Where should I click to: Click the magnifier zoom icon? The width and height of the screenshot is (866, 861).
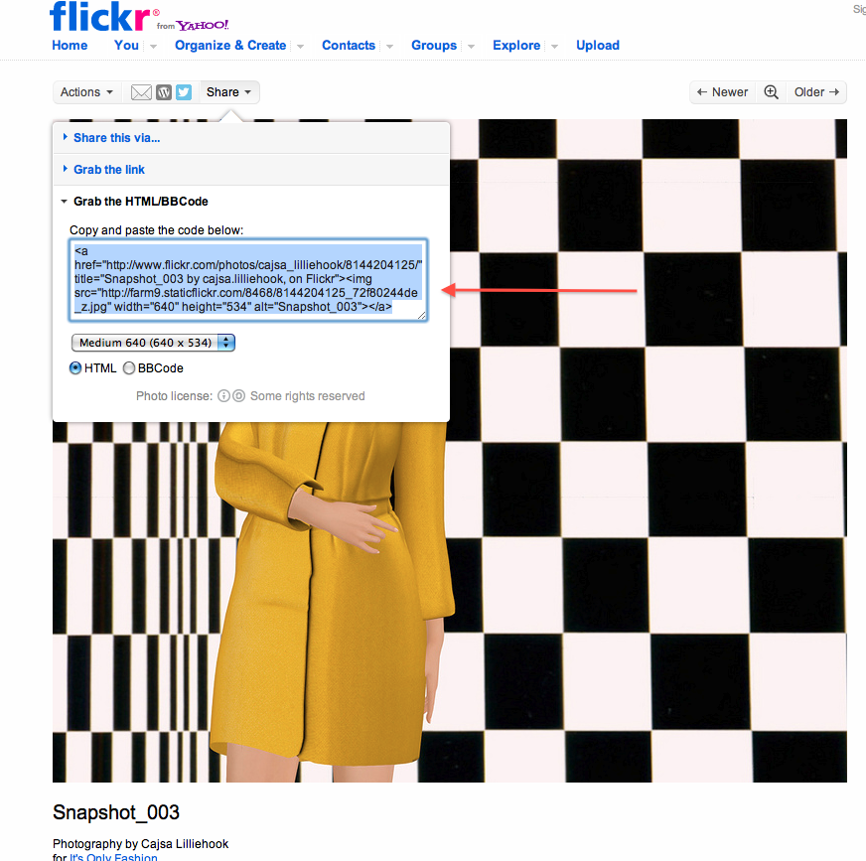tap(771, 92)
